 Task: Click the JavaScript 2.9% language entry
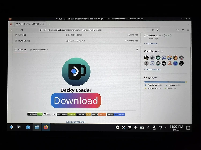click(x=153, y=88)
